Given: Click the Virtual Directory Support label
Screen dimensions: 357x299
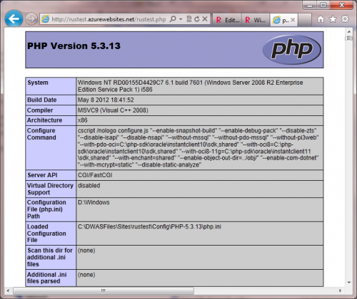Looking at the screenshot, I should 50,189.
